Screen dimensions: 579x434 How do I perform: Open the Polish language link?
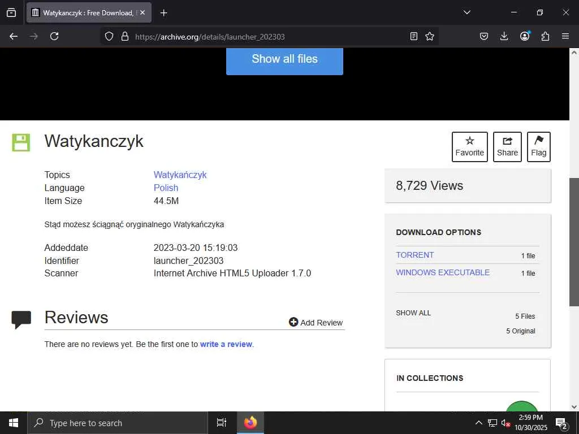point(166,188)
